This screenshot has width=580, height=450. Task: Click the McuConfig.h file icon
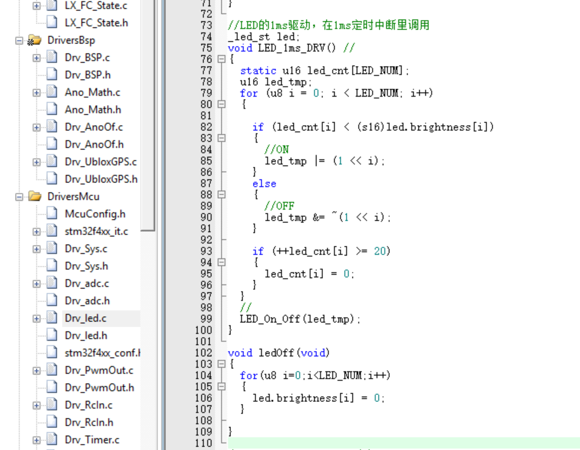[52, 214]
